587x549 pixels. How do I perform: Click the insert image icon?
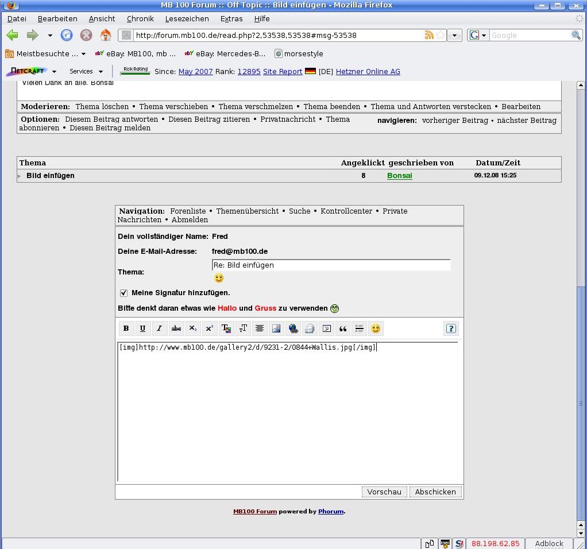[276, 328]
